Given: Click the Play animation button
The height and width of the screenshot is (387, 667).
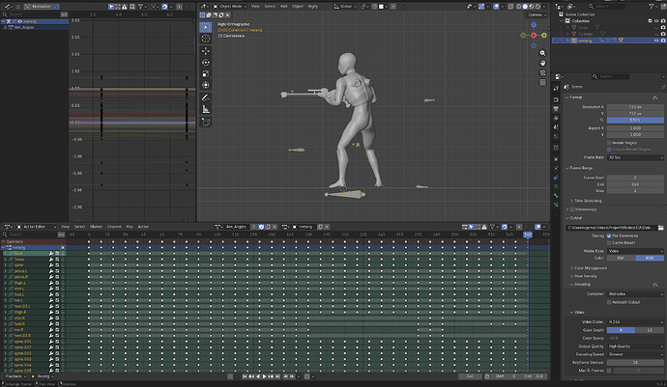Looking at the screenshot, I should pyautogui.click(x=264, y=376).
